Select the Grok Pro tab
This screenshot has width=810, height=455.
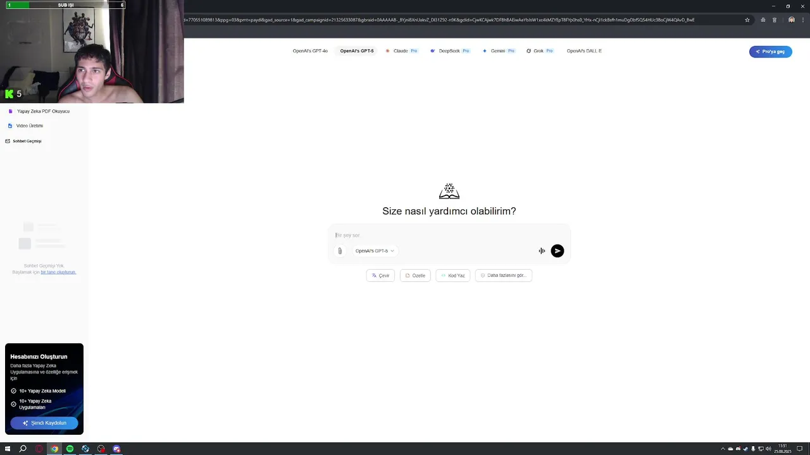(540, 51)
